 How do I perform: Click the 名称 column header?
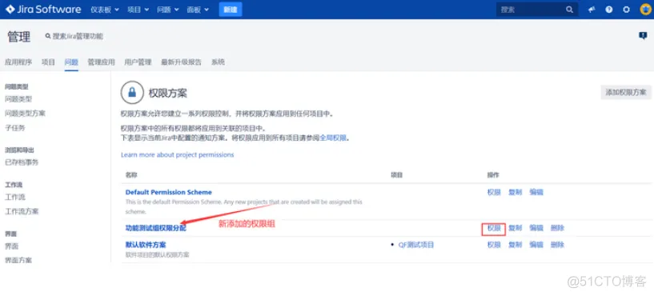point(131,174)
